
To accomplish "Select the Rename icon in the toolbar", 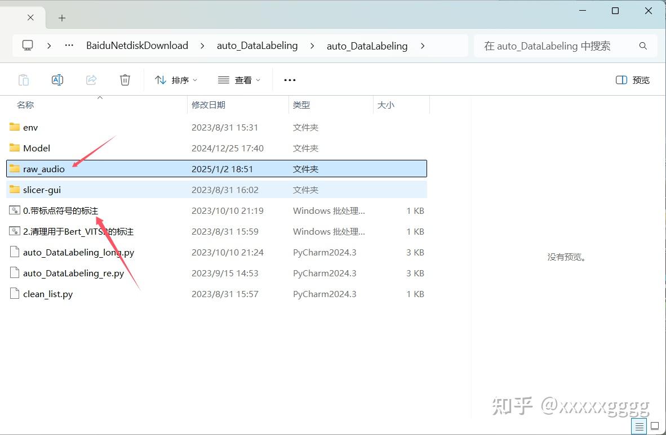I will [x=57, y=79].
